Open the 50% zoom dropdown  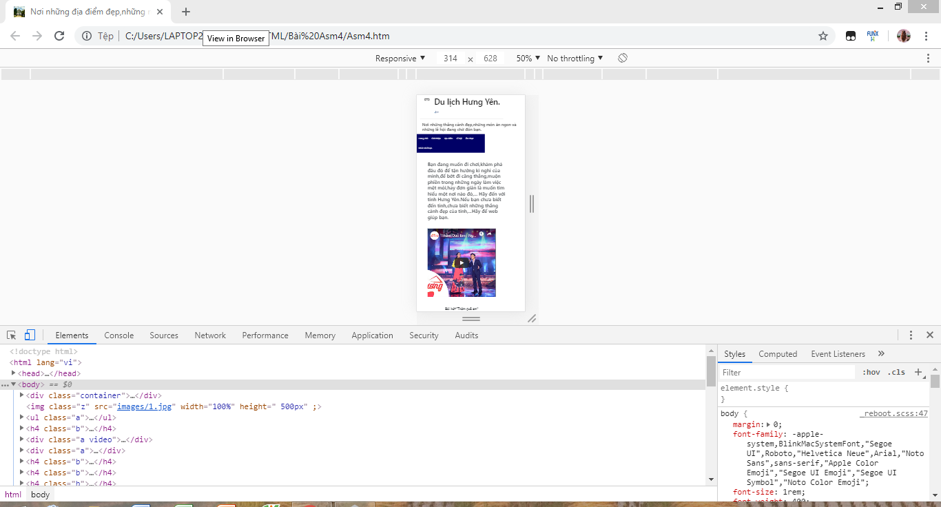click(528, 59)
